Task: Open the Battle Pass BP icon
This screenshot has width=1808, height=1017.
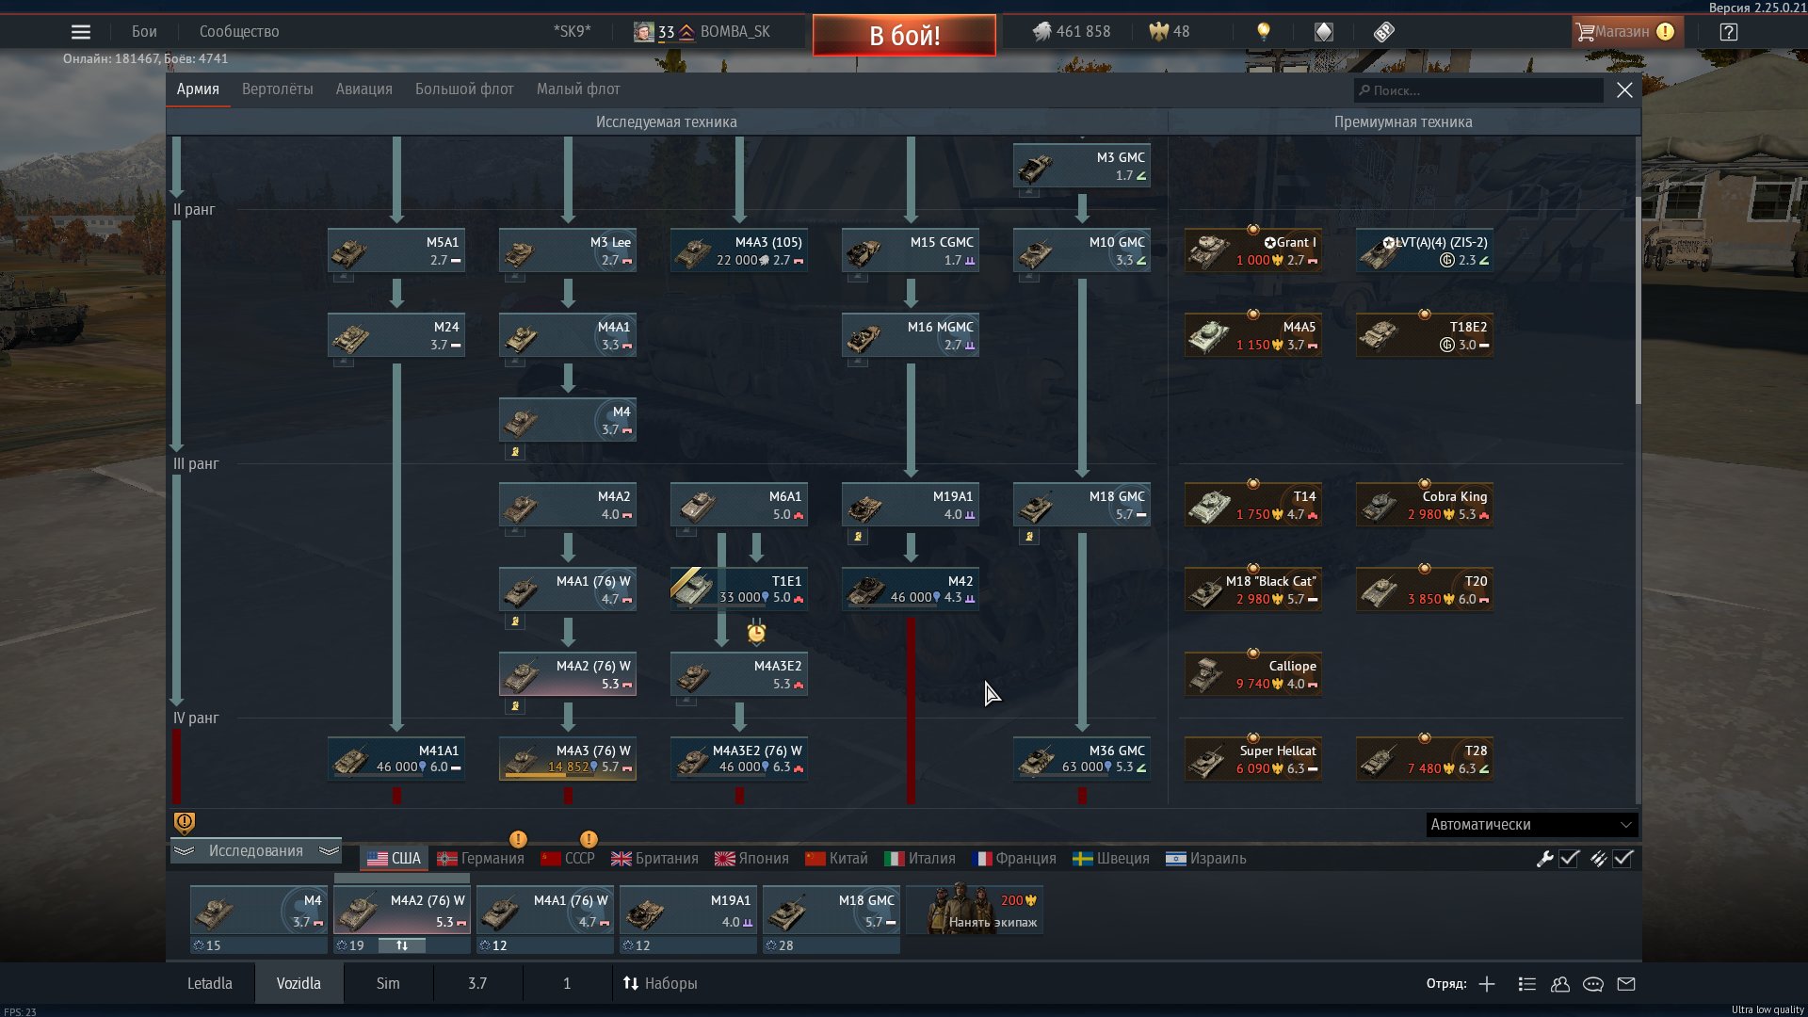Action: tap(1383, 32)
